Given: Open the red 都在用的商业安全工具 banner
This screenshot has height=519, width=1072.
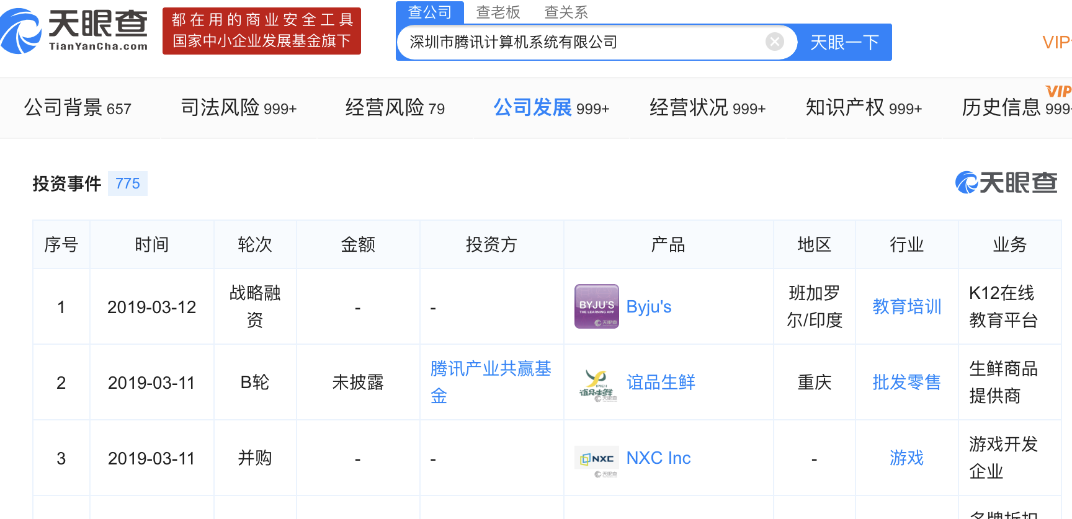Looking at the screenshot, I should 262,31.
